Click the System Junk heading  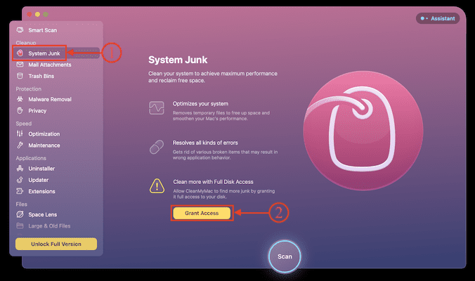[x=178, y=60]
